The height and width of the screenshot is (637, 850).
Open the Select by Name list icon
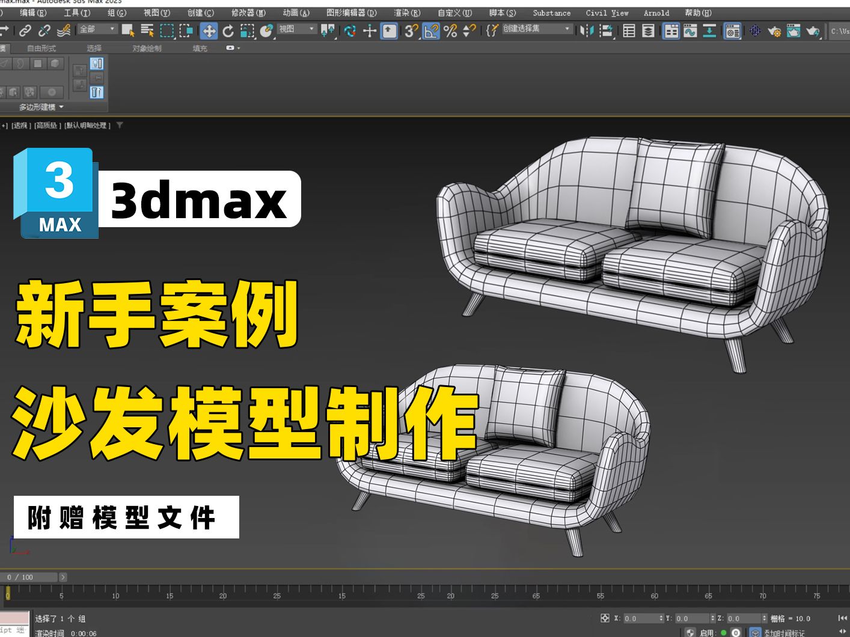tap(147, 30)
